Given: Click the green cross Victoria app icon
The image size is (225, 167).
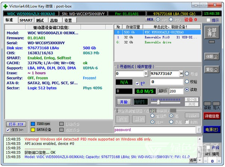Looking at the screenshot, I should click(6, 6).
